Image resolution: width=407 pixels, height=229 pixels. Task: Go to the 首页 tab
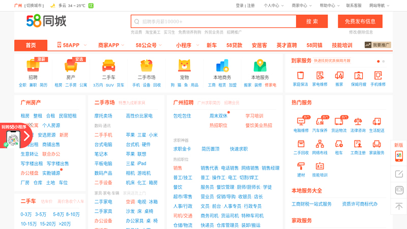click(31, 45)
